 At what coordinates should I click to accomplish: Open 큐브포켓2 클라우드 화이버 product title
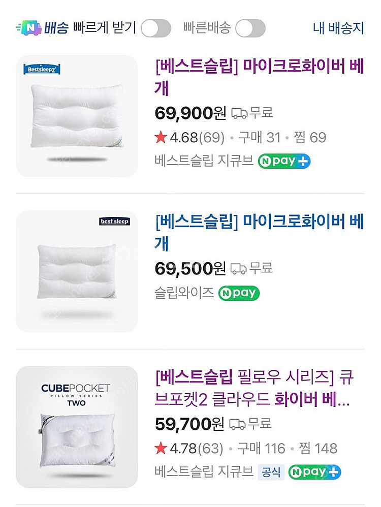(254, 389)
